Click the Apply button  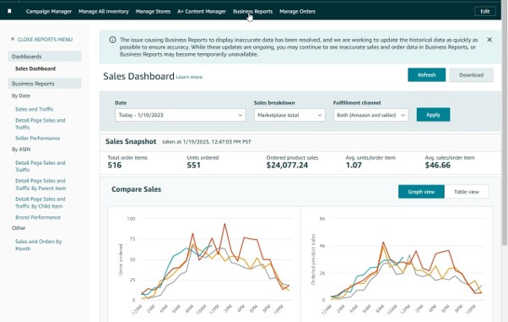coord(433,115)
